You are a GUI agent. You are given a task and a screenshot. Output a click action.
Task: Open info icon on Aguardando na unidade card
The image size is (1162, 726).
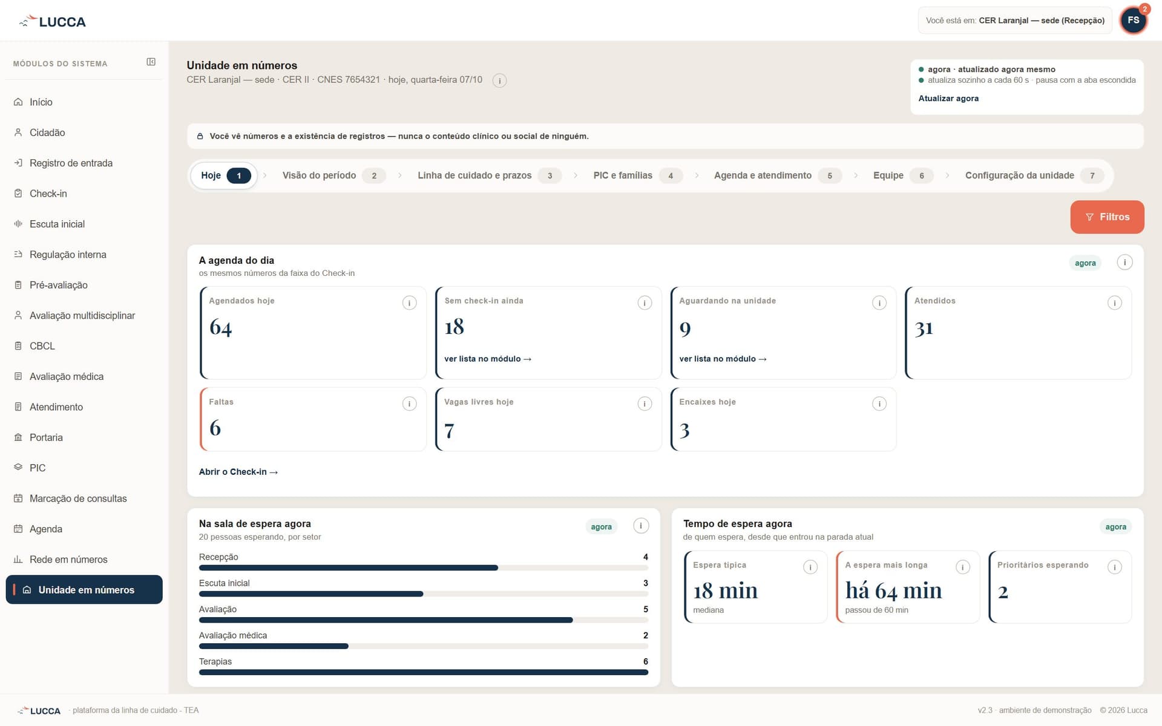tap(879, 302)
